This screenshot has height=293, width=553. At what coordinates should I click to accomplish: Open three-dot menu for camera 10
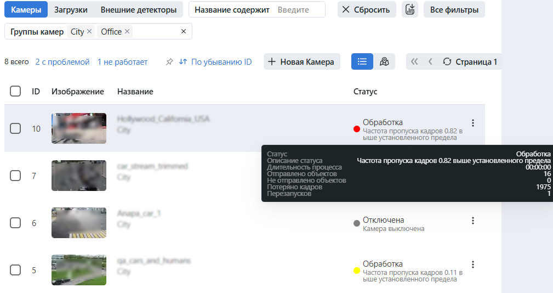pos(473,123)
